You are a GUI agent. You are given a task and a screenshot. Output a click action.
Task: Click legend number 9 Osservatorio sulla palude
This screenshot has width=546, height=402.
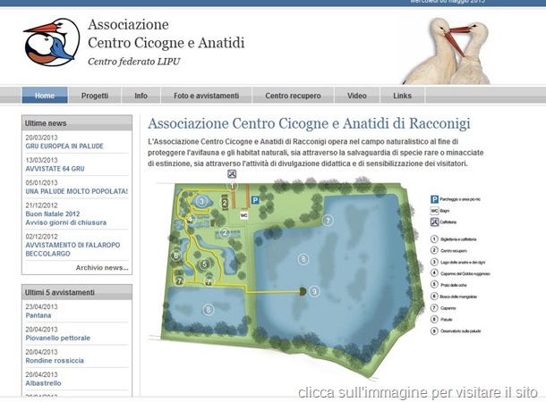434,331
